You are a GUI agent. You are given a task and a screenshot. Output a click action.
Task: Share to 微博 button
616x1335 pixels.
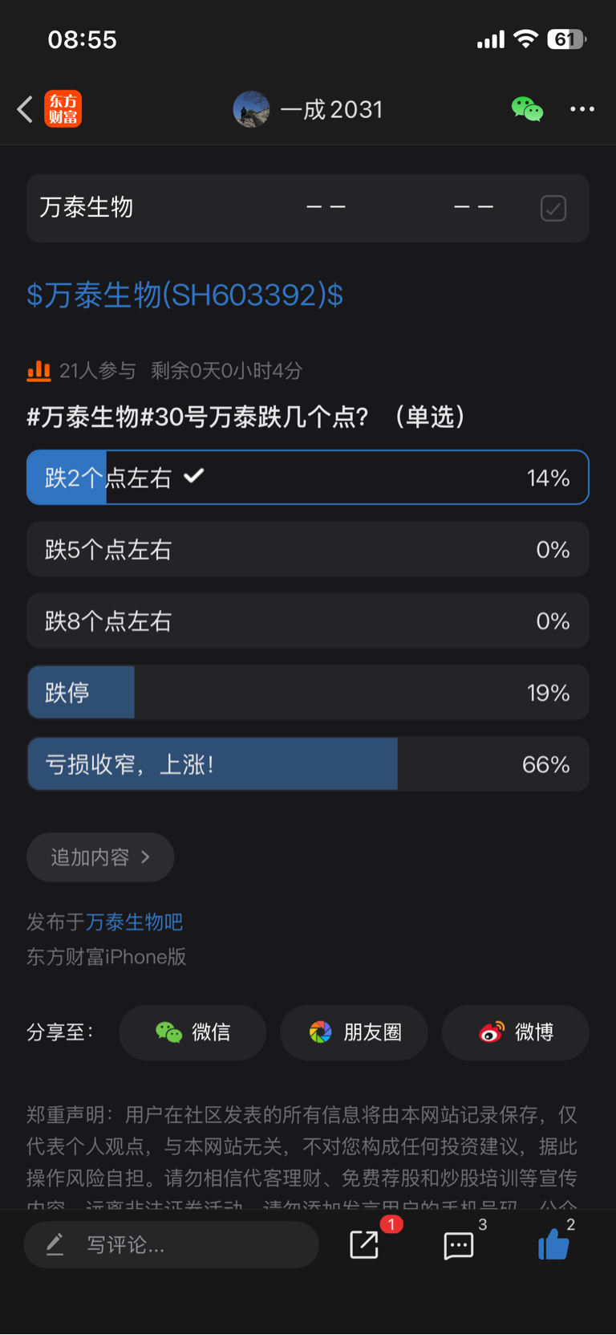(515, 1032)
